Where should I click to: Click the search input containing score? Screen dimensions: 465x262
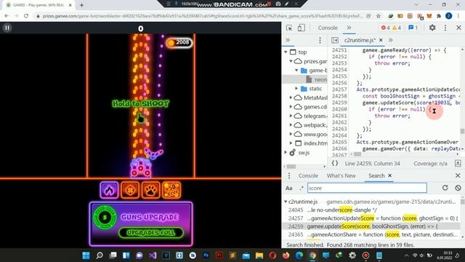[x=367, y=188]
